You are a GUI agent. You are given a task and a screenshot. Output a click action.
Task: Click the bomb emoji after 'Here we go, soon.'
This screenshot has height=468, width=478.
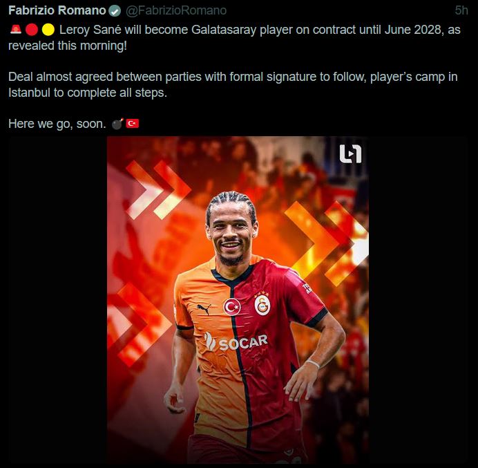tap(117, 124)
